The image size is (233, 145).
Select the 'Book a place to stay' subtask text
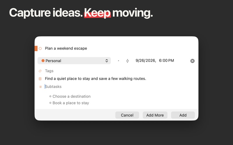click(71, 103)
